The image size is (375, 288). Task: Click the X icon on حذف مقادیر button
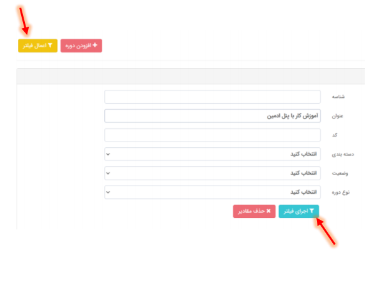tap(268, 211)
